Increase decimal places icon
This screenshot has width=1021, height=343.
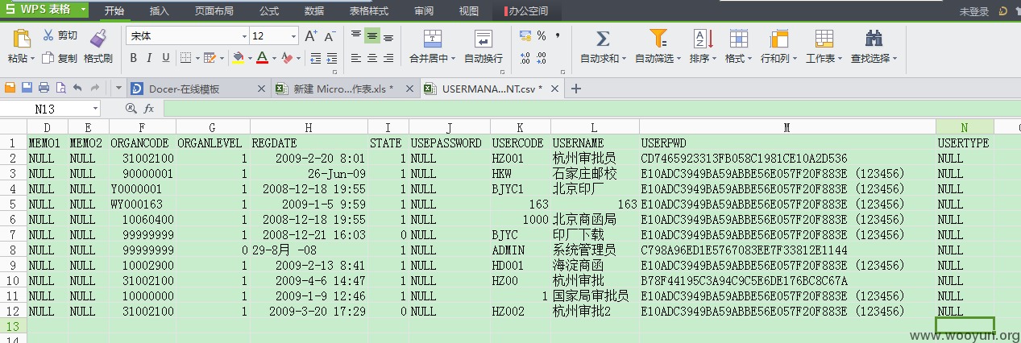(x=525, y=58)
